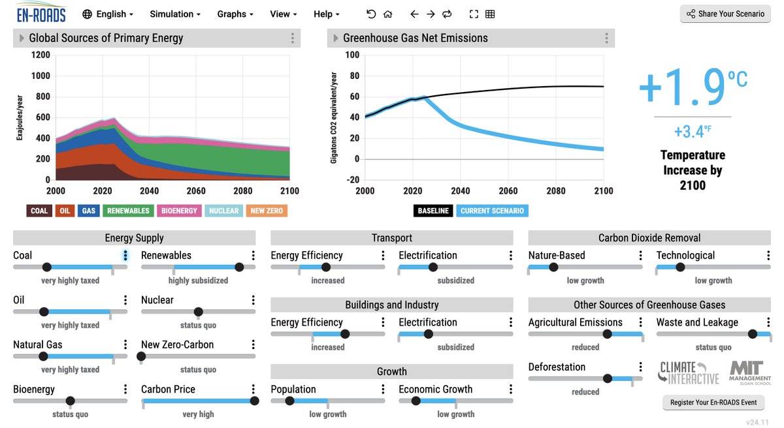The width and height of the screenshot is (784, 428).
Task: Toggle the CURRENT SCENARIO legend line
Action: coord(492,211)
